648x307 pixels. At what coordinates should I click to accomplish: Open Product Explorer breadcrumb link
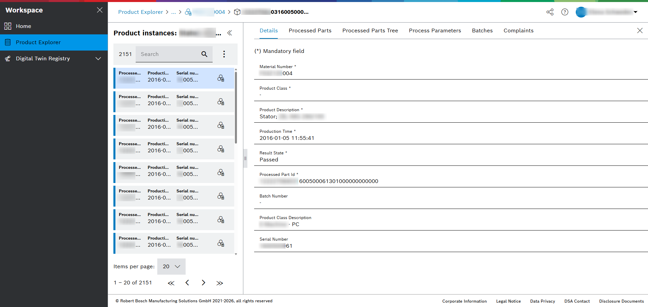tap(140, 12)
